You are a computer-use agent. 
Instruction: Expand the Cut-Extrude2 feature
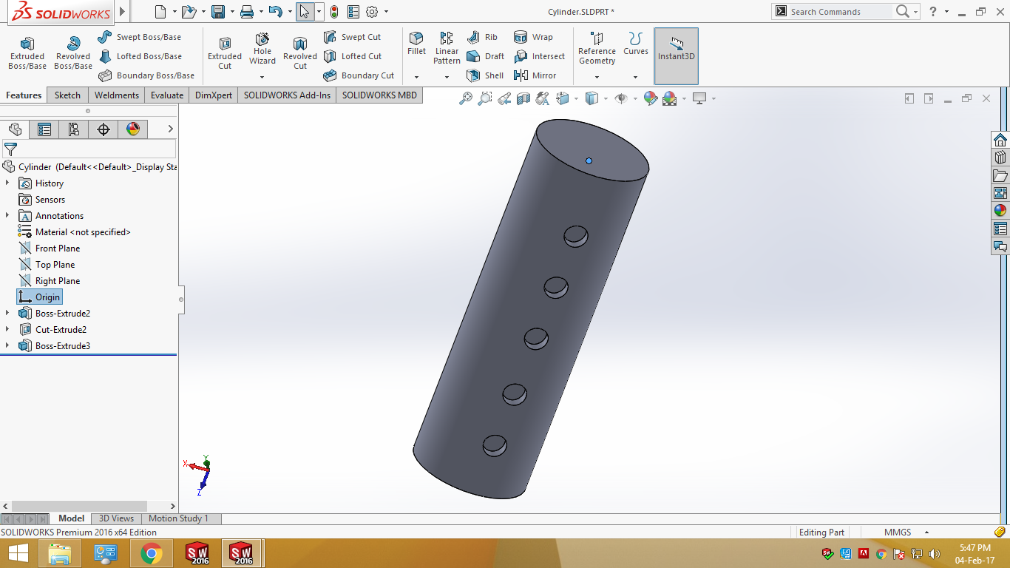click(8, 330)
